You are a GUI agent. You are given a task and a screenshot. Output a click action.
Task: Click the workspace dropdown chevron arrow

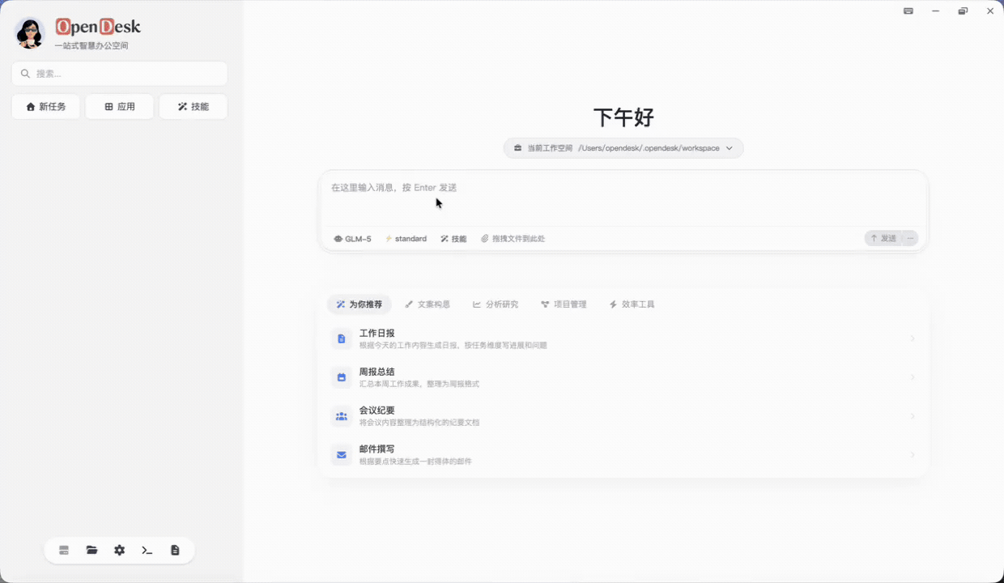(729, 148)
